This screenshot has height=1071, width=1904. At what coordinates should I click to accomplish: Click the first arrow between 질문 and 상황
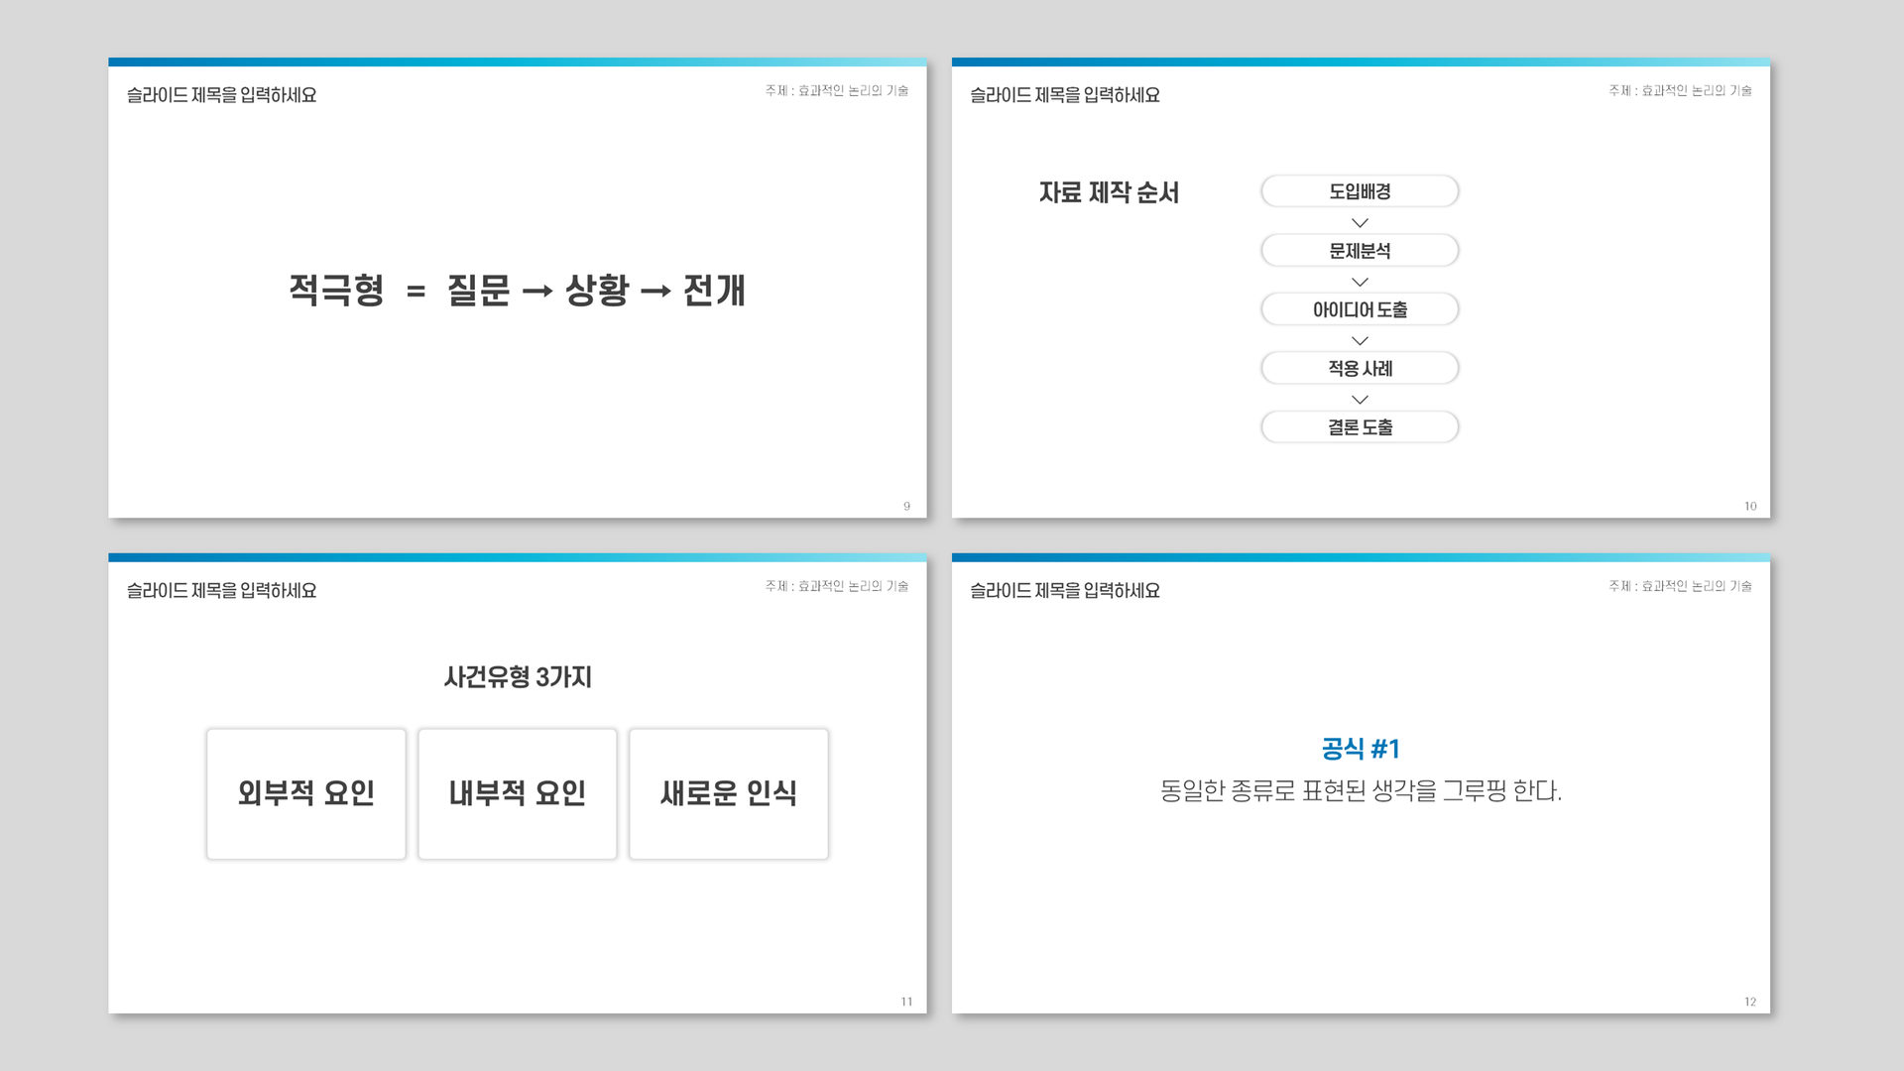point(536,292)
